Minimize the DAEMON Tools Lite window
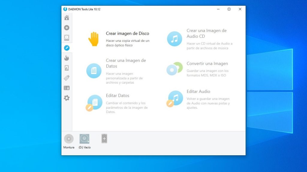 pos(218,9)
